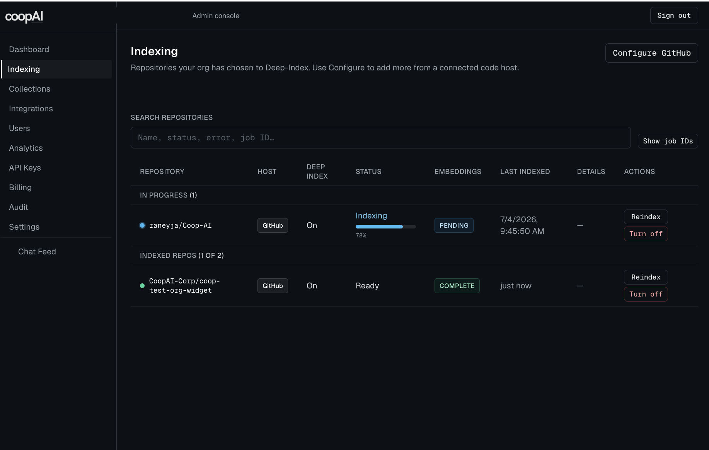Click the Indexing status label

pos(371,216)
